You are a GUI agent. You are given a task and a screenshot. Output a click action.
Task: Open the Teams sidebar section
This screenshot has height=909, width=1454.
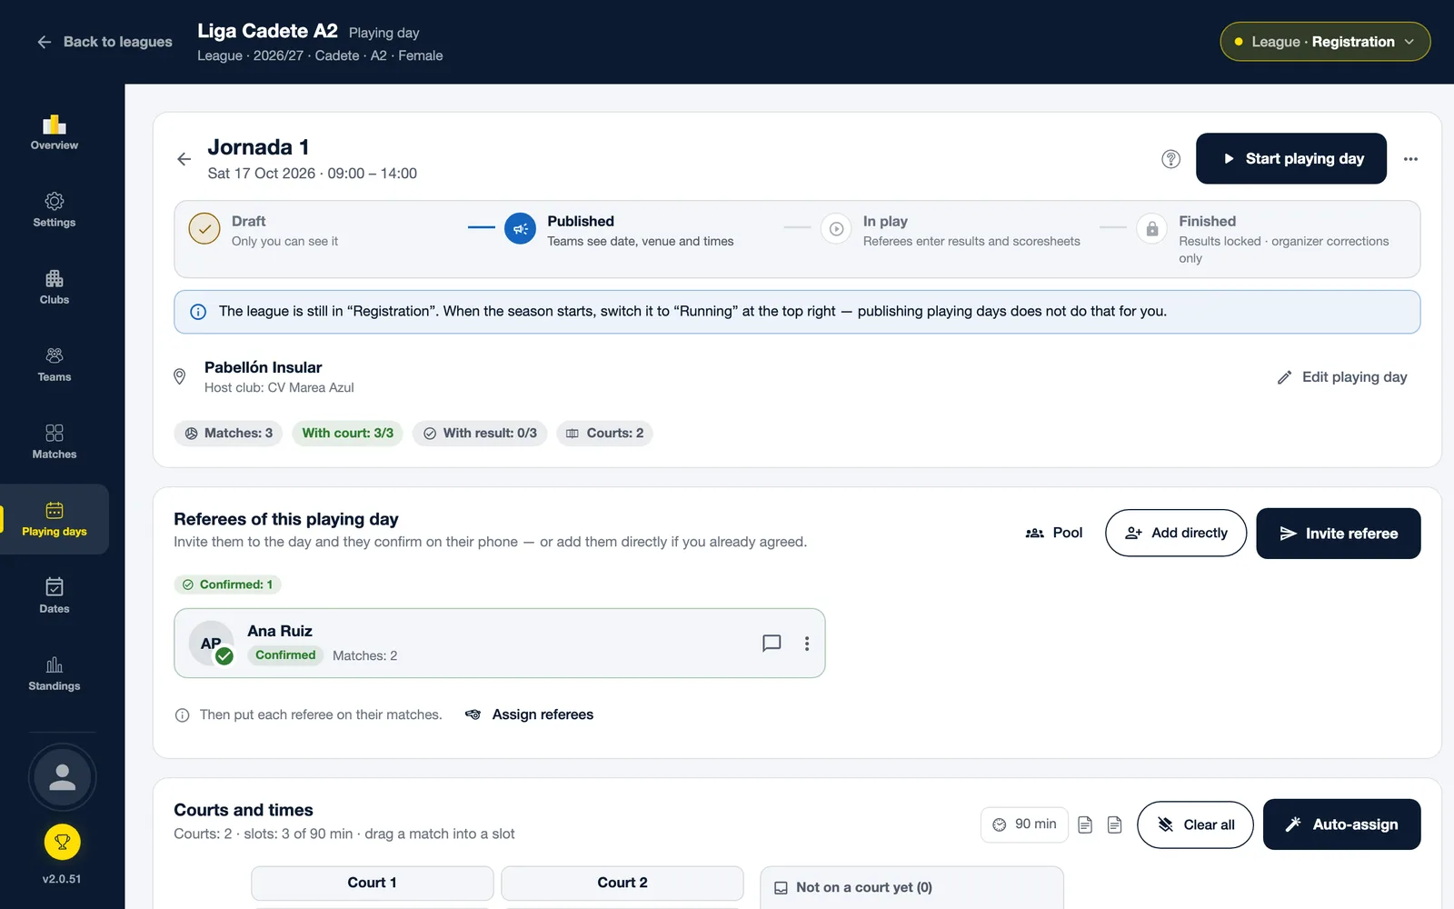click(55, 365)
